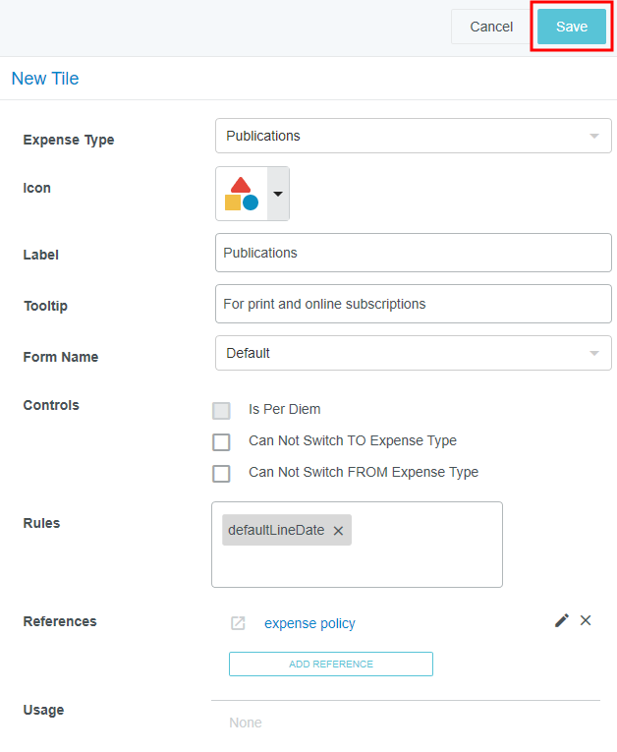The image size is (617, 752).
Task: Toggle the Is Per Diem checkbox
Action: [222, 411]
